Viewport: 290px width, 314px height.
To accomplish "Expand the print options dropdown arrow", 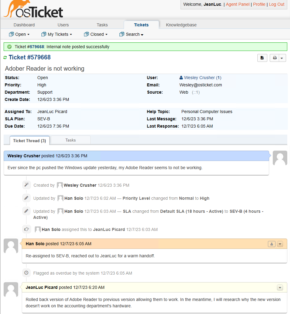I will tap(282, 58).
